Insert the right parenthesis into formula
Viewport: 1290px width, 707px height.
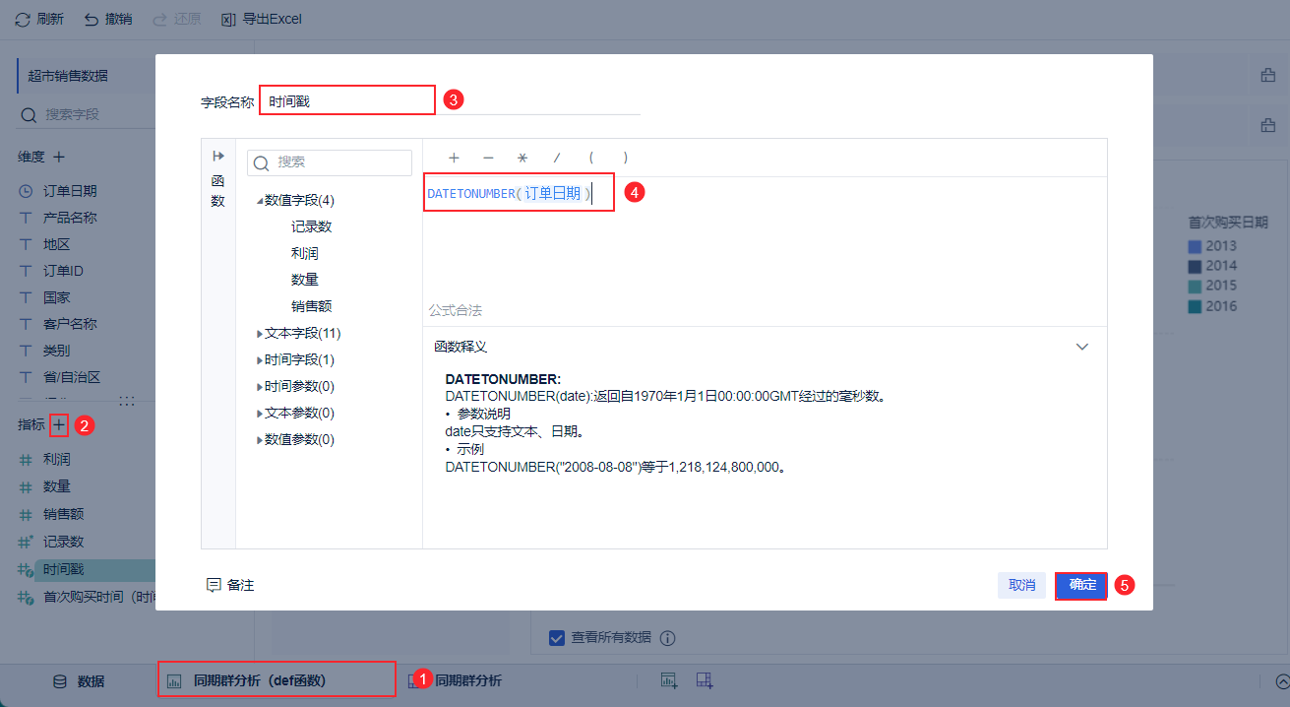pyautogui.click(x=626, y=158)
